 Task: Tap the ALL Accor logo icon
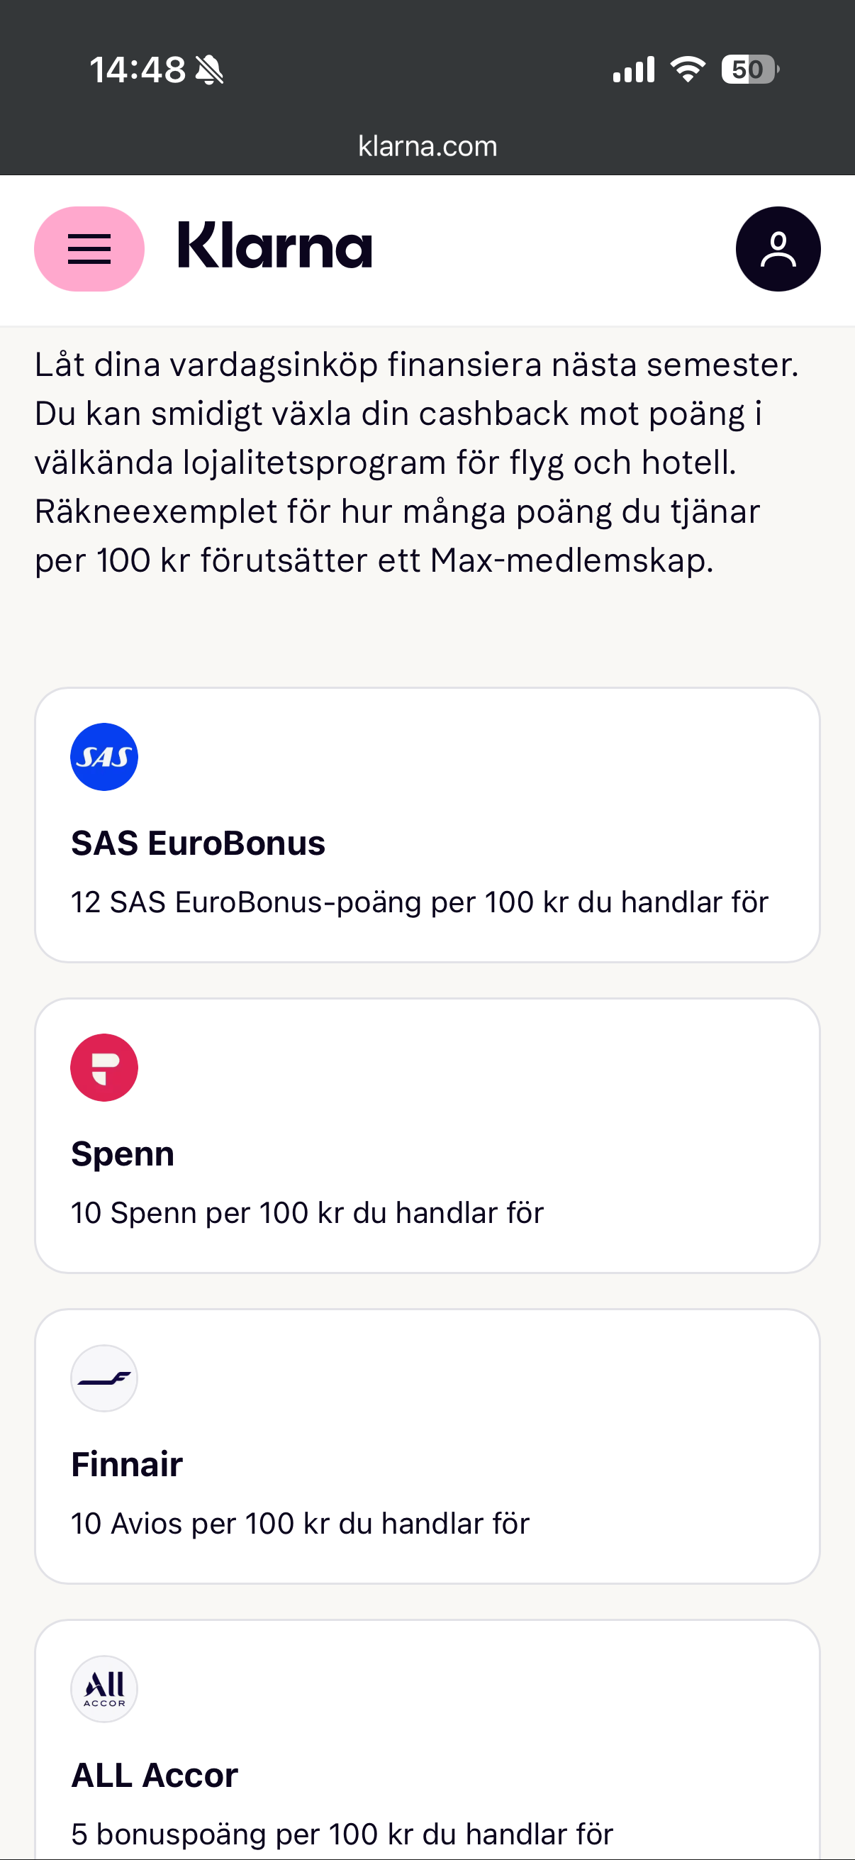(104, 1688)
